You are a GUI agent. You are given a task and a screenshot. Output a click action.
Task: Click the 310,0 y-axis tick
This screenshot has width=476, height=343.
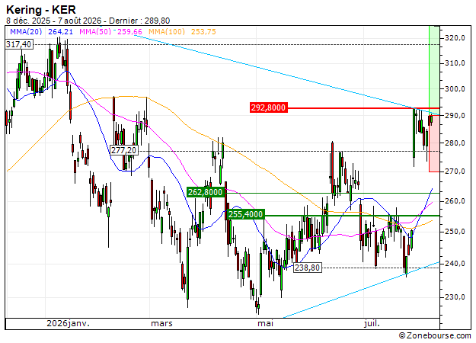[x=455, y=63]
